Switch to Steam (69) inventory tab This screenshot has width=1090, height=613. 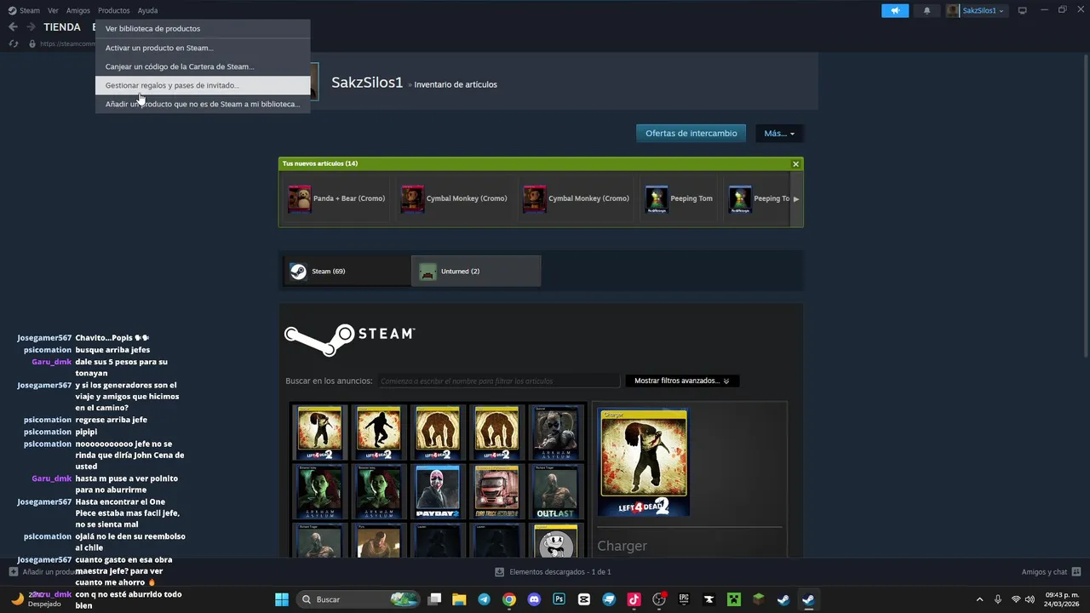(x=347, y=272)
